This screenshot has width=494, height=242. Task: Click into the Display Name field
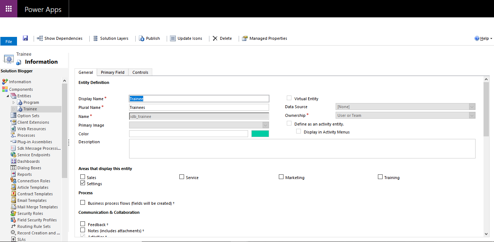(199, 98)
